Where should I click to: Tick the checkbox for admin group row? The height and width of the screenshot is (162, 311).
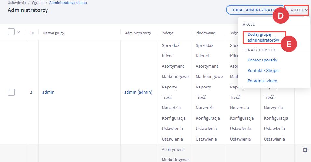(11, 92)
